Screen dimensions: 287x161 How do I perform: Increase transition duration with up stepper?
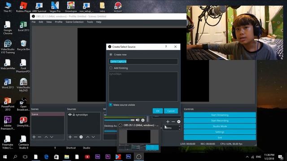click(179, 127)
